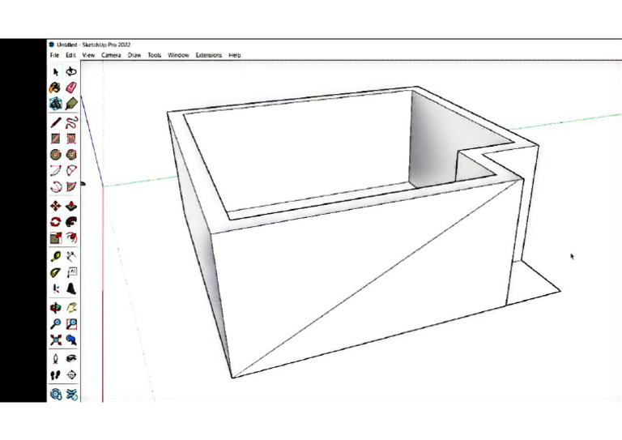Viewport: 622px width, 440px height.
Task: Select the Lasso Select tool
Action: pyautogui.click(x=71, y=72)
